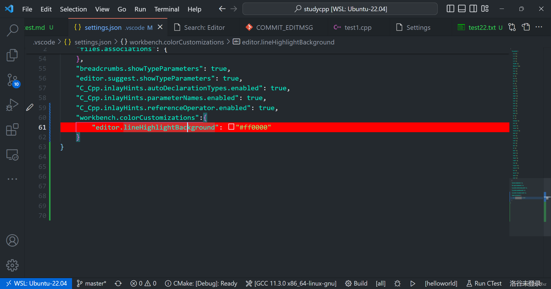This screenshot has width=551, height=289.
Task: Open the Manage gear icon
Action: click(x=12, y=265)
